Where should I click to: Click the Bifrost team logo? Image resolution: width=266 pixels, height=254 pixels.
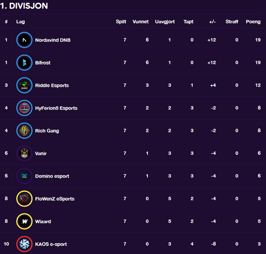tap(24, 63)
